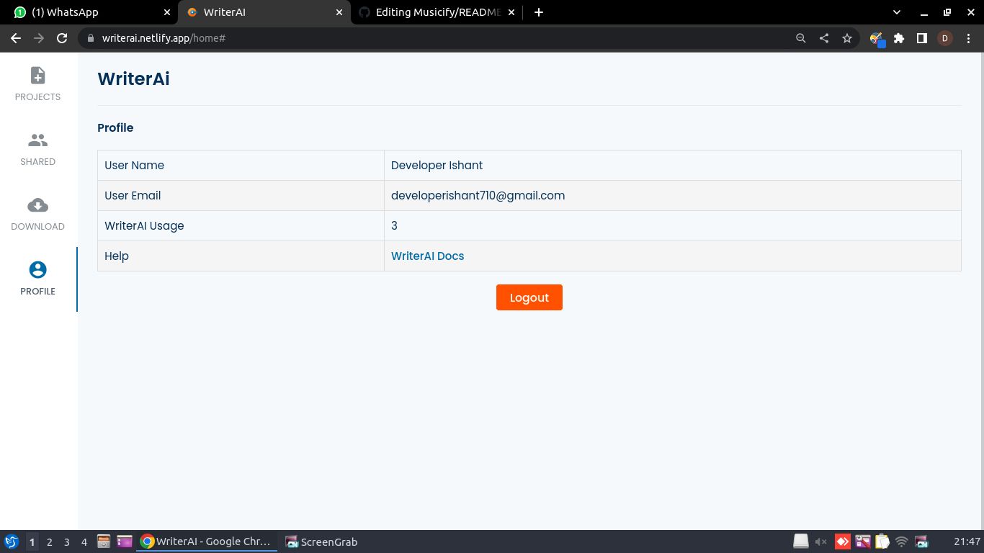Open the WriterAI Docs link

(x=427, y=256)
